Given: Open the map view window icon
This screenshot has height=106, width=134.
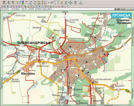Looking at the screenshot, I should (x=52, y=3).
